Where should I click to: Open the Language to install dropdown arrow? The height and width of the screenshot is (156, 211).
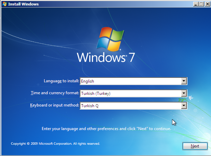[184, 81]
